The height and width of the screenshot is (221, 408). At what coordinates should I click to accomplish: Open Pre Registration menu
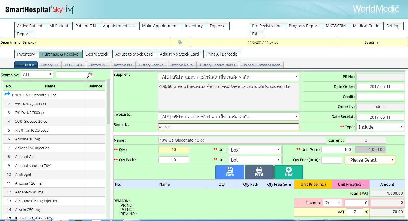click(267, 26)
